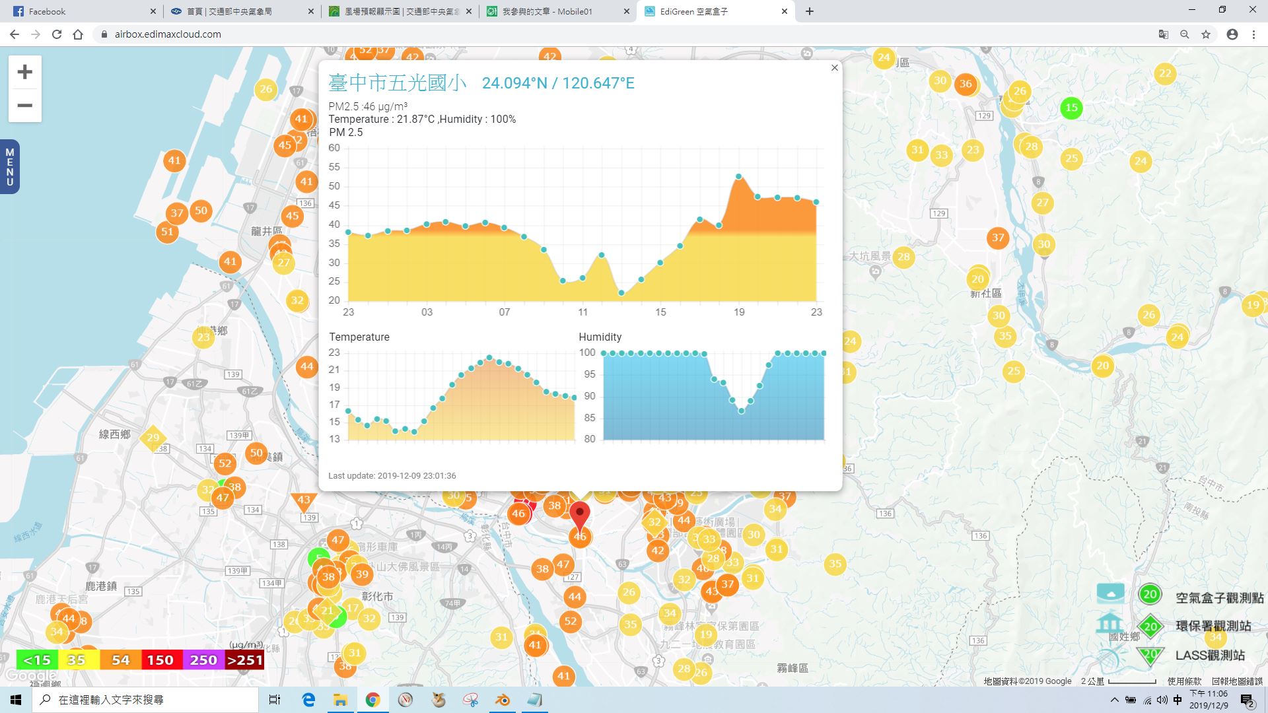Image resolution: width=1268 pixels, height=713 pixels.
Task: Open File Explorer from the taskbar
Action: coord(340,700)
